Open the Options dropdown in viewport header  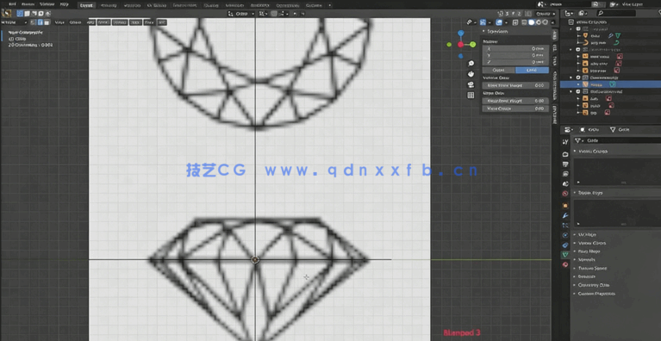click(x=545, y=14)
